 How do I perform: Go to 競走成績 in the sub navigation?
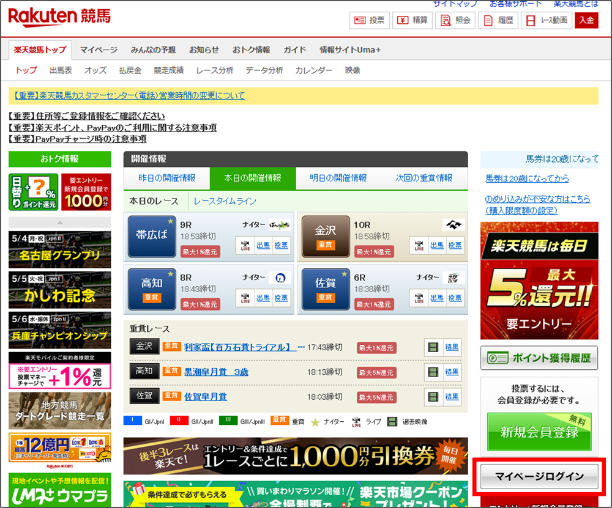coord(169,70)
